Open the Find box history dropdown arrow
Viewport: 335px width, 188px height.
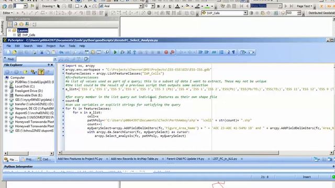click(55, 59)
